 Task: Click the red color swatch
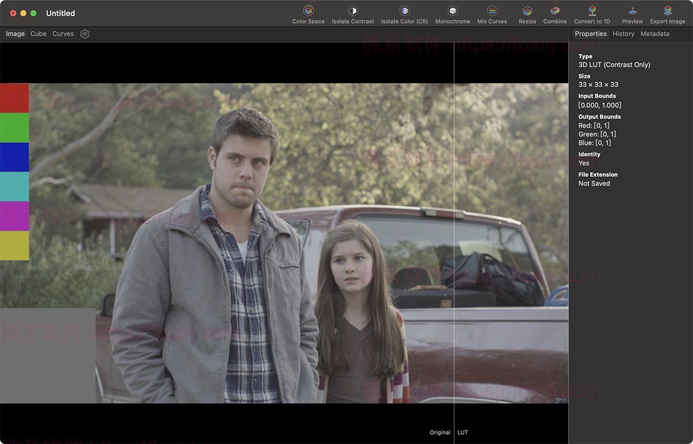coord(14,98)
